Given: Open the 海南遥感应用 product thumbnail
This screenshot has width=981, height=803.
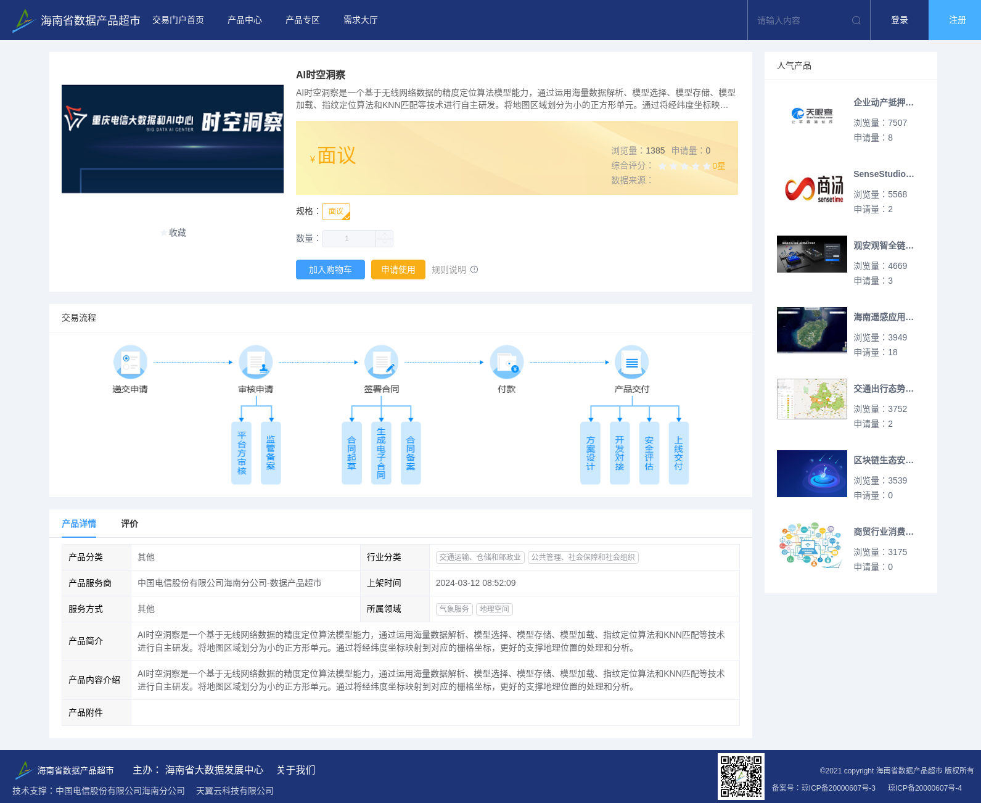Looking at the screenshot, I should (x=812, y=330).
